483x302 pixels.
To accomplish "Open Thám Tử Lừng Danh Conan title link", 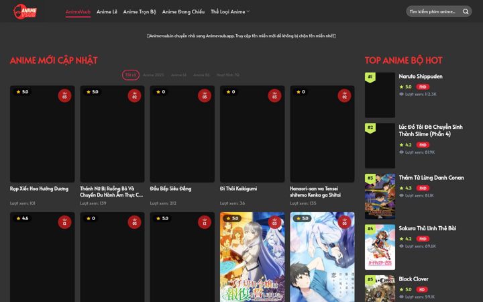I will point(431,178).
